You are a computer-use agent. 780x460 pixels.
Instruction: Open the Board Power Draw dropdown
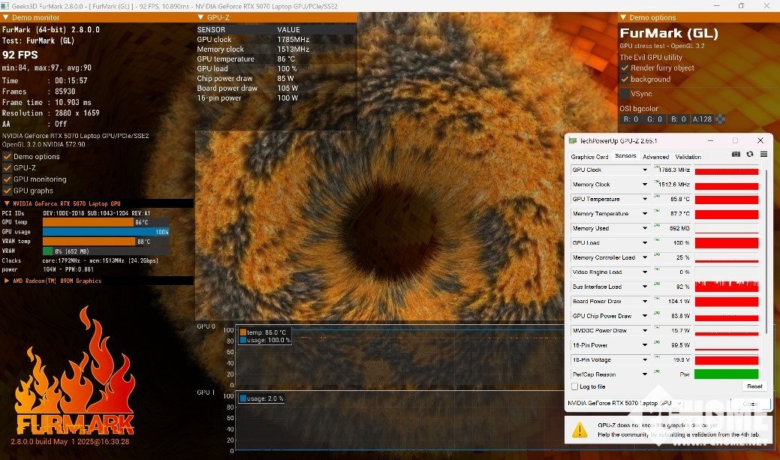click(x=645, y=302)
